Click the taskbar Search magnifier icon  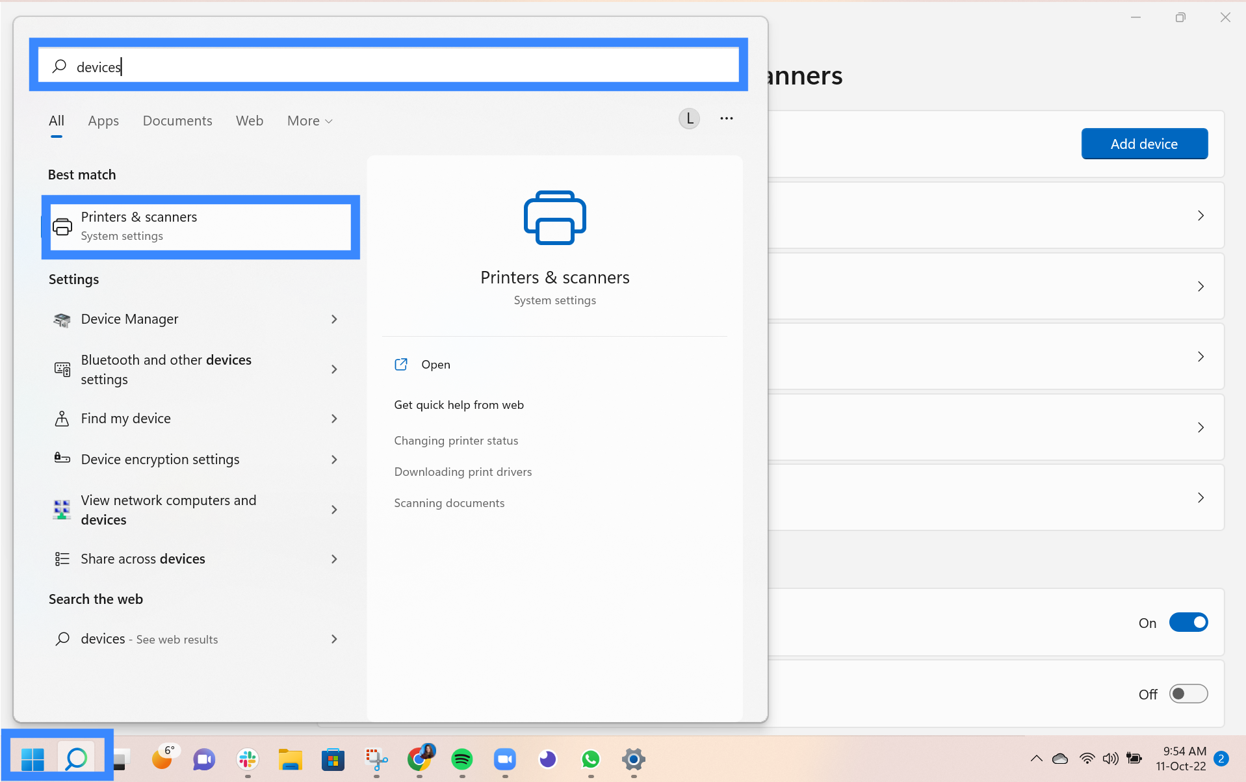[76, 759]
